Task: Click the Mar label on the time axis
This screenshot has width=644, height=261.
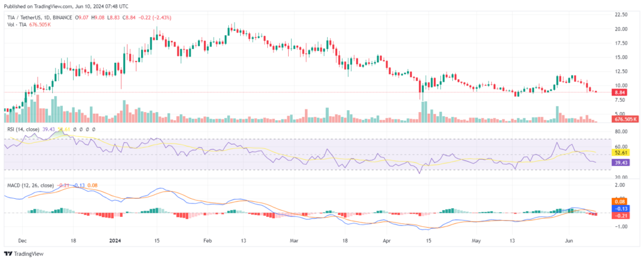Action: coord(293,240)
